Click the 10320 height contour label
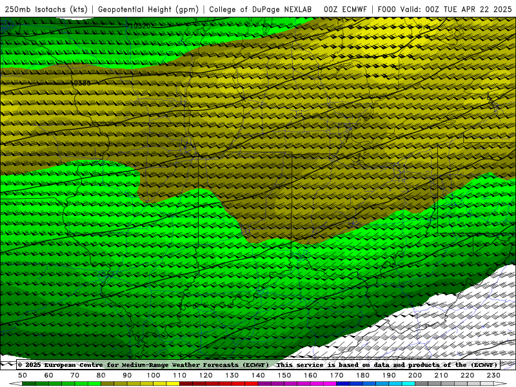This screenshot has height=387, width=516. (x=141, y=26)
